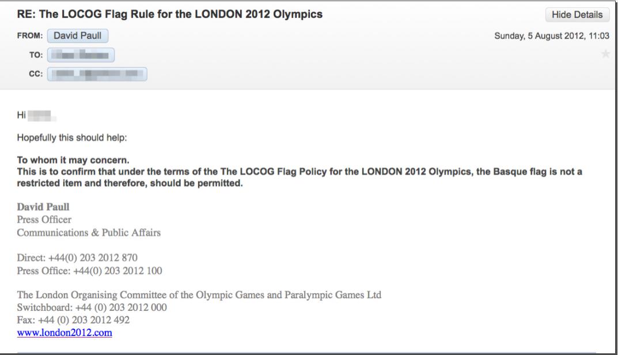618x355 pixels.
Task: Click the CC: field label
Action: [35, 75]
